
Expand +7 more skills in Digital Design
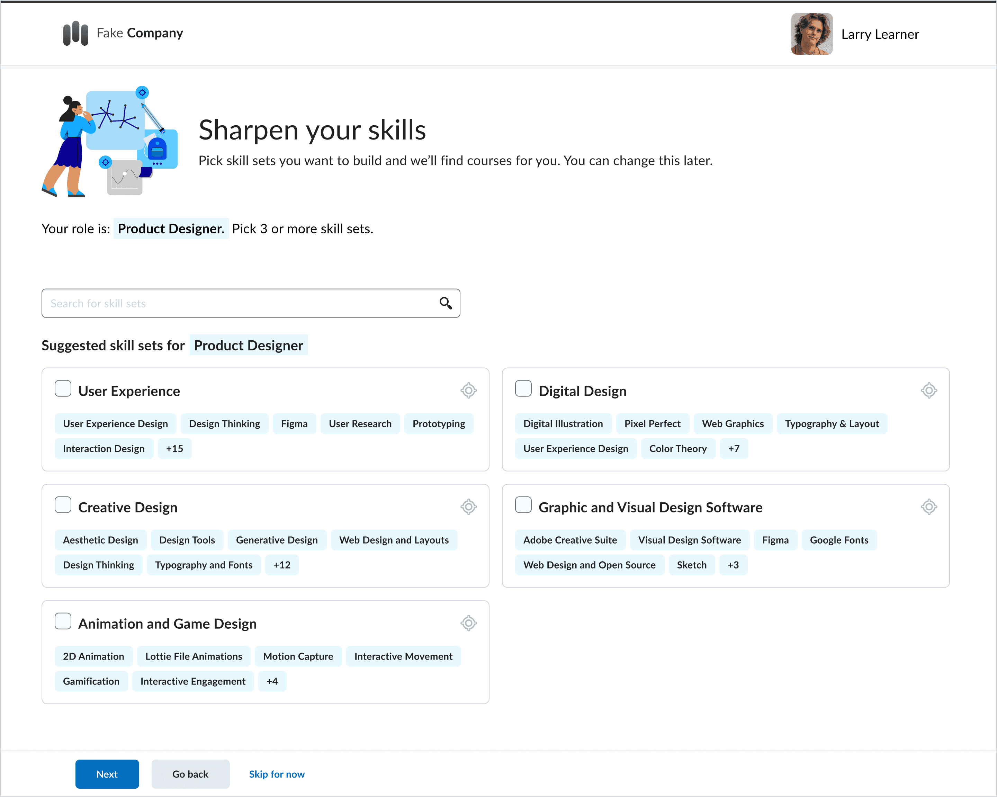point(734,449)
